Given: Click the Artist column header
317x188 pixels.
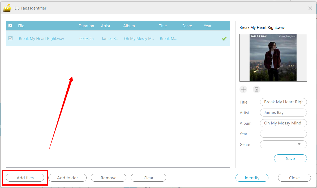Looking at the screenshot, I should click(x=105, y=26).
